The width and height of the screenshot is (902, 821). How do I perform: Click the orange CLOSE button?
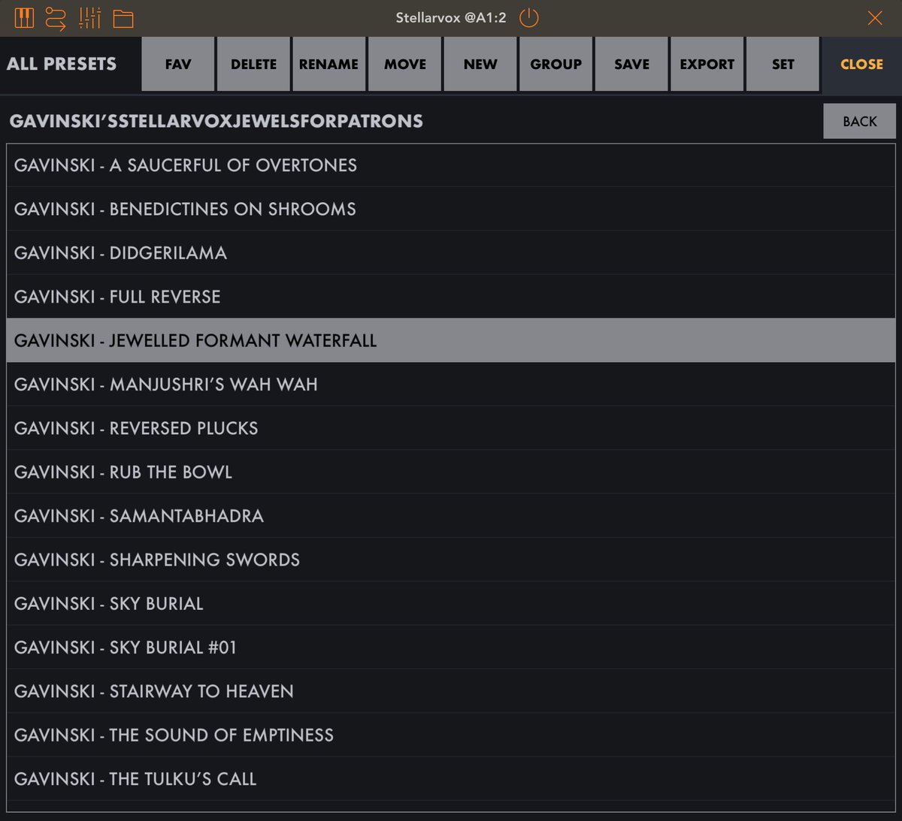coord(862,65)
